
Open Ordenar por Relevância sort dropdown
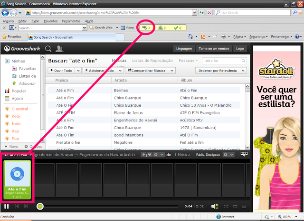pyautogui.click(x=221, y=70)
